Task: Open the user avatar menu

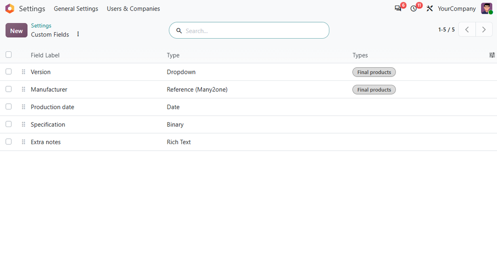Action: [x=486, y=8]
